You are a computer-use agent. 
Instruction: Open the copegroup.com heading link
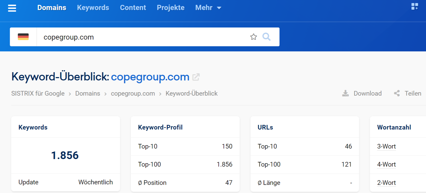tap(150, 77)
